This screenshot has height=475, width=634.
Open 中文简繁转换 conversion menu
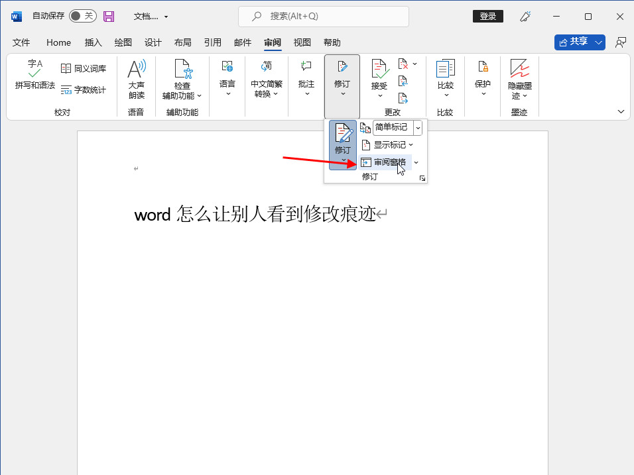pos(267,79)
